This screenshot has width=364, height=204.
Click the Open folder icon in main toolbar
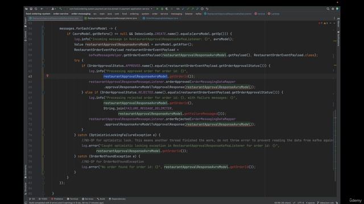click(27, 9)
